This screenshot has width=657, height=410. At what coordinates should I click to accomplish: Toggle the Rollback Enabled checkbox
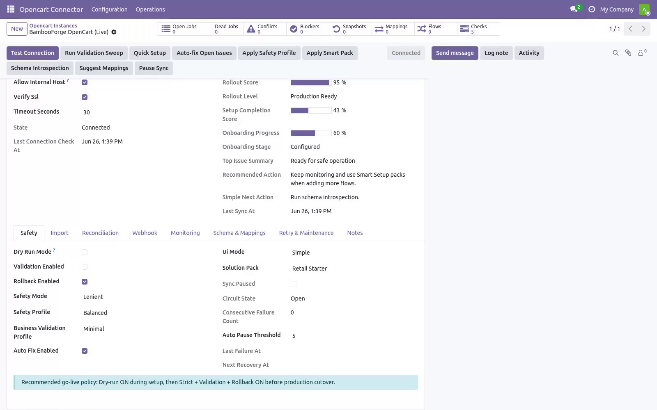(x=85, y=282)
